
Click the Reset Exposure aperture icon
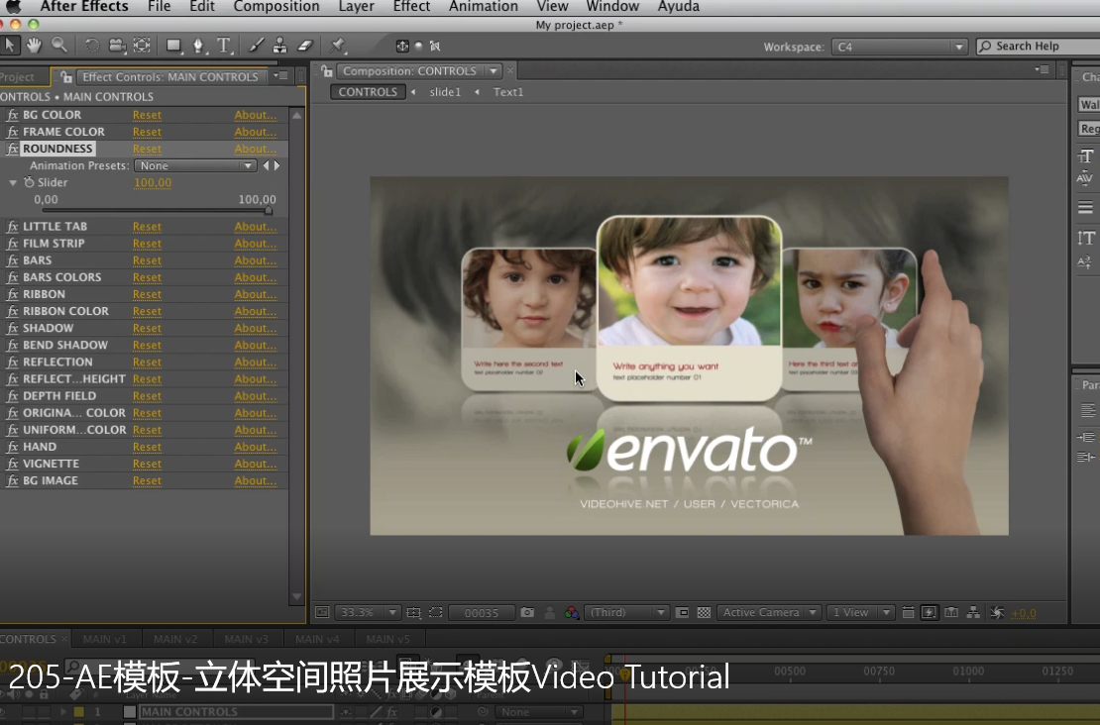click(997, 613)
